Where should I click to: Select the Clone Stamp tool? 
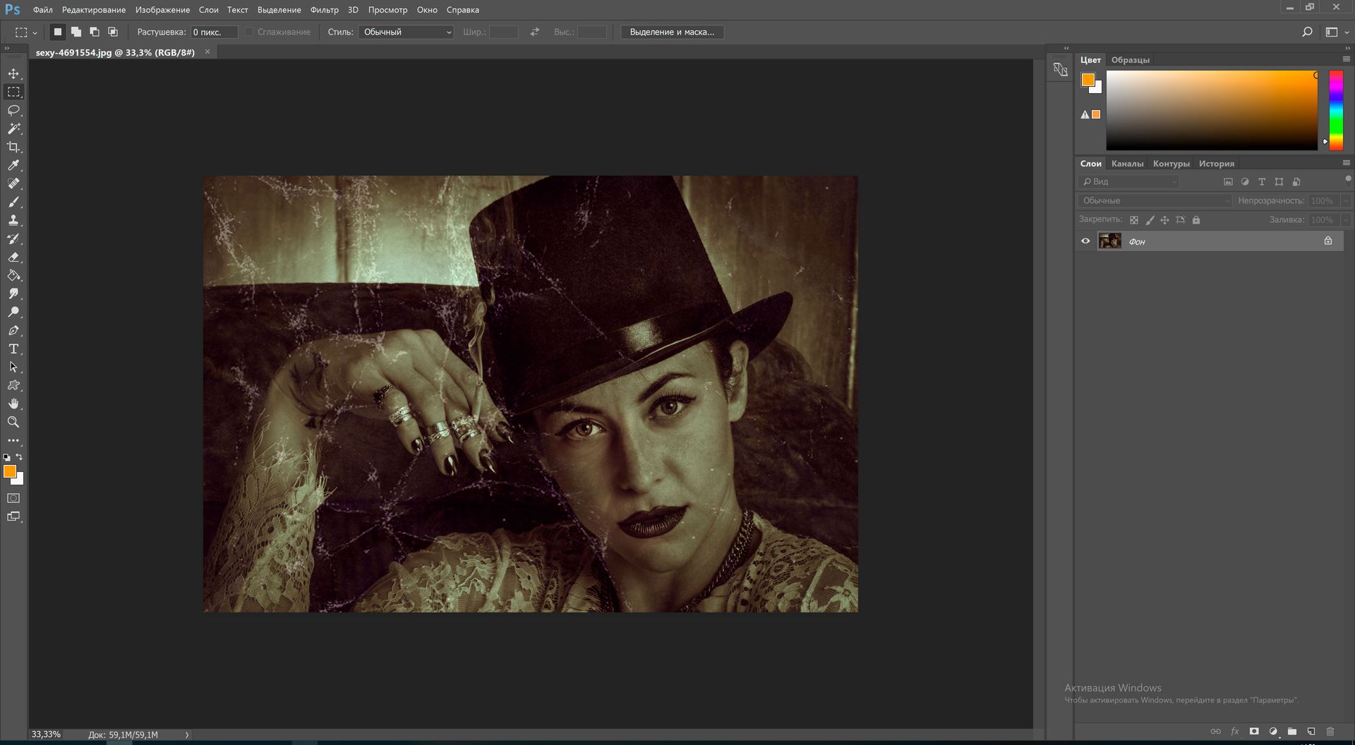click(x=13, y=221)
